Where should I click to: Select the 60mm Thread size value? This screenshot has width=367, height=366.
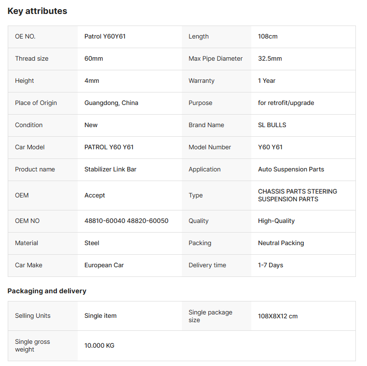point(94,58)
